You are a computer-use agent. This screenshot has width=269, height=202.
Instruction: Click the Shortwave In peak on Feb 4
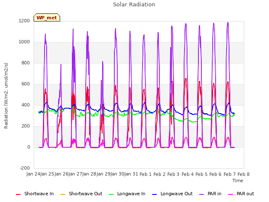click(186, 79)
